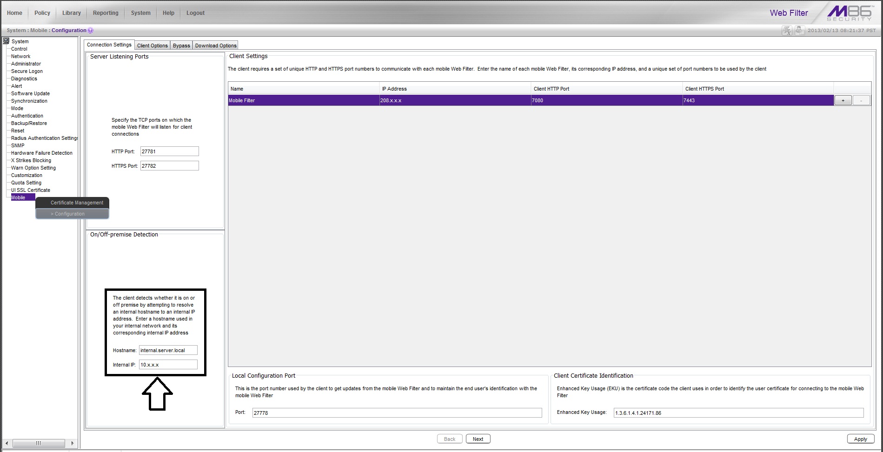This screenshot has width=883, height=452.
Task: Remove the row with the minus button
Action: pyautogui.click(x=861, y=100)
